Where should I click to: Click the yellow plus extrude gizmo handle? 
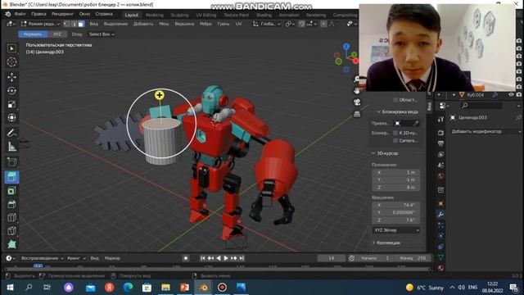[160, 95]
